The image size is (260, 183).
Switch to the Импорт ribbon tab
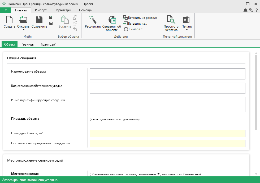tap(41, 10)
